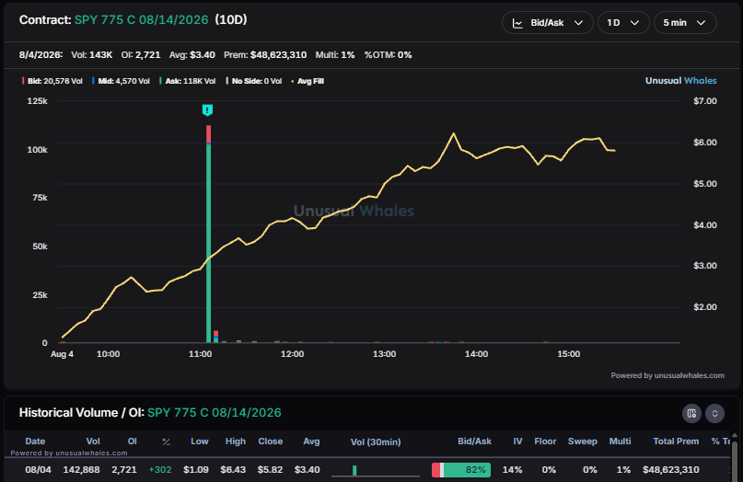Sort table by Close column header
This screenshot has height=482, width=743.
coord(270,442)
